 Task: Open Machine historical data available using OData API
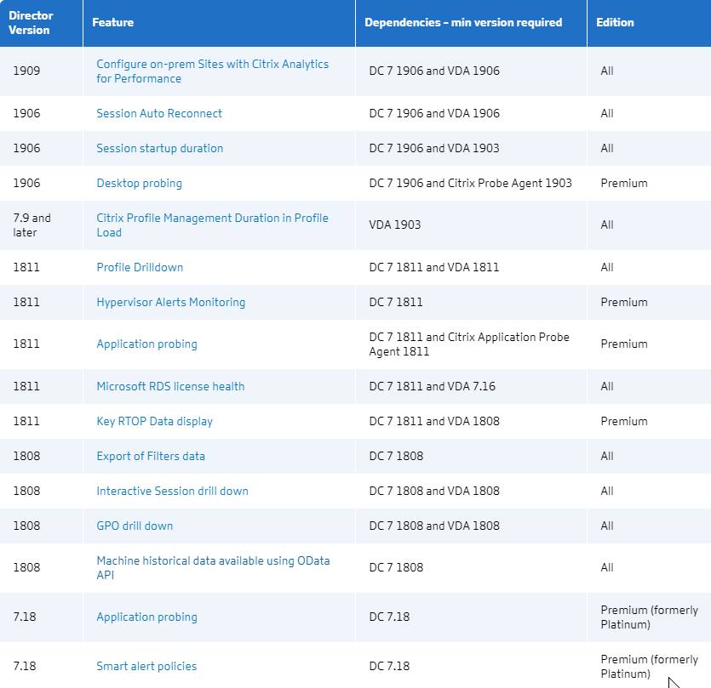click(213, 567)
